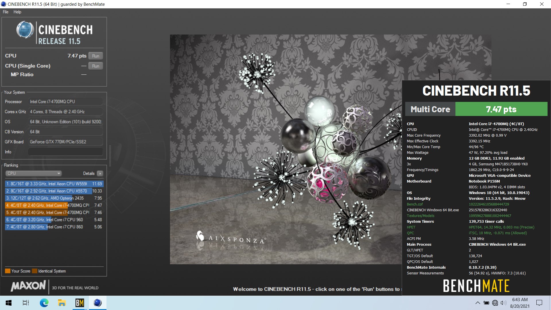Launch Microsoft Edge from the taskbar
Viewport: 551px width, 310px height.
tap(44, 303)
